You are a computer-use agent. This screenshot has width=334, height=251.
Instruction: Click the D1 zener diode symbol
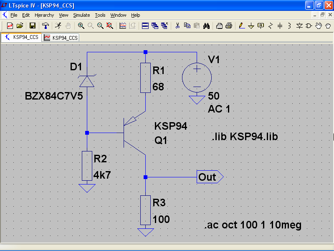pos(87,81)
